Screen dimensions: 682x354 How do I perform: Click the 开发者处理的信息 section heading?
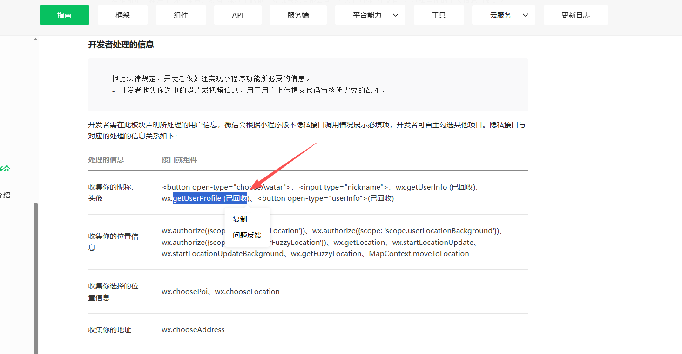(x=121, y=45)
